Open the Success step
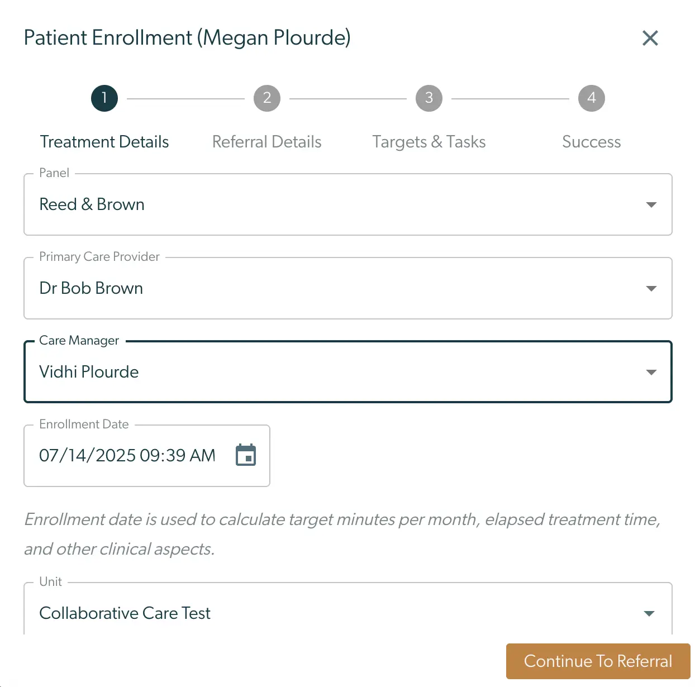 [x=591, y=141]
